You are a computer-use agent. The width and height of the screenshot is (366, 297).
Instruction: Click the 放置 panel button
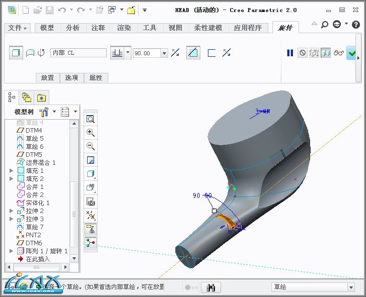47,78
